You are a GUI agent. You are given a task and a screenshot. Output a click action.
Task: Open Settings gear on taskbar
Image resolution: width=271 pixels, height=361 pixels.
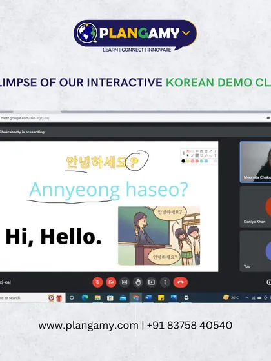tap(186, 298)
